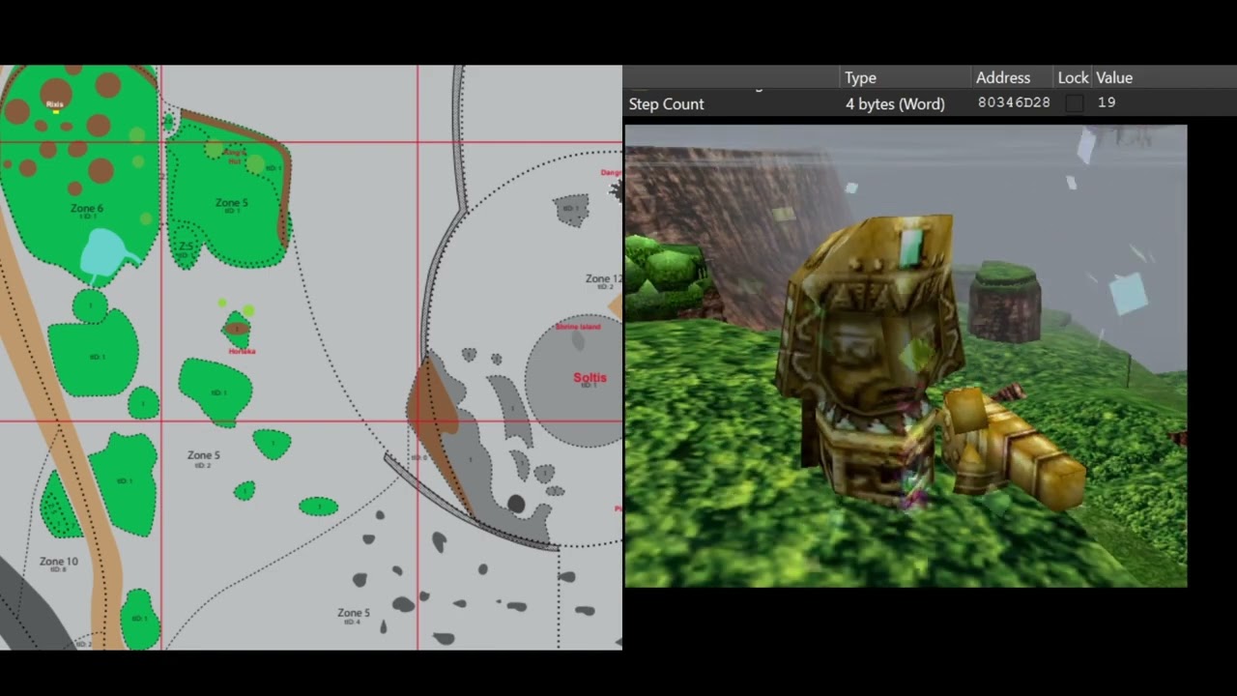This screenshot has height=696, width=1237.
Task: Click the Zone 12 label on the map
Action: pos(603,278)
